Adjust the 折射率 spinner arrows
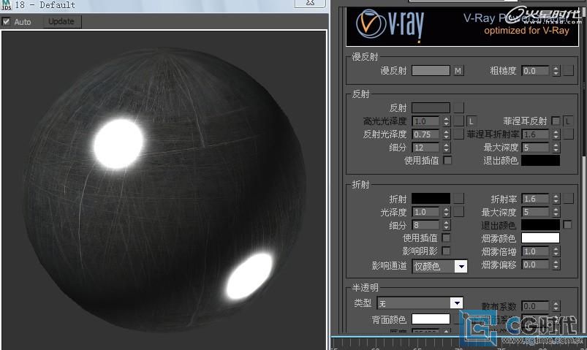Image resolution: width=587 pixels, height=350 pixels. click(556, 199)
